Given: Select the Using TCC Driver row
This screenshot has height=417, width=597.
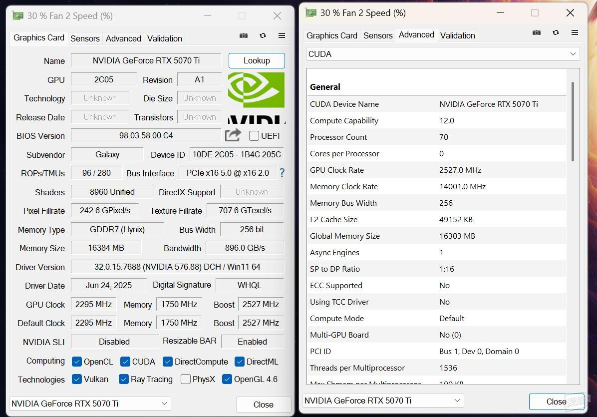Looking at the screenshot, I should tap(437, 302).
